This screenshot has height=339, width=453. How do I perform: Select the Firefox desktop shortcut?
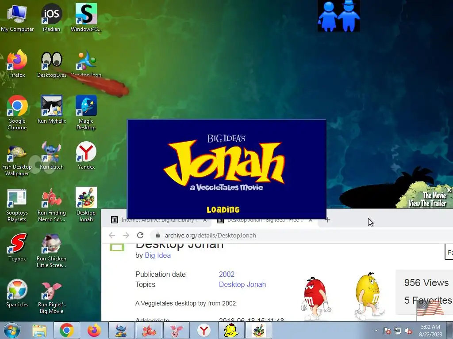click(17, 64)
